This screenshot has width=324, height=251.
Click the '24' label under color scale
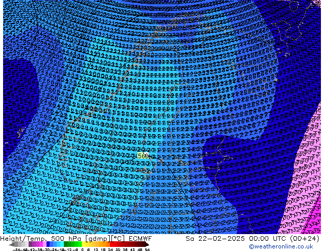110,249
